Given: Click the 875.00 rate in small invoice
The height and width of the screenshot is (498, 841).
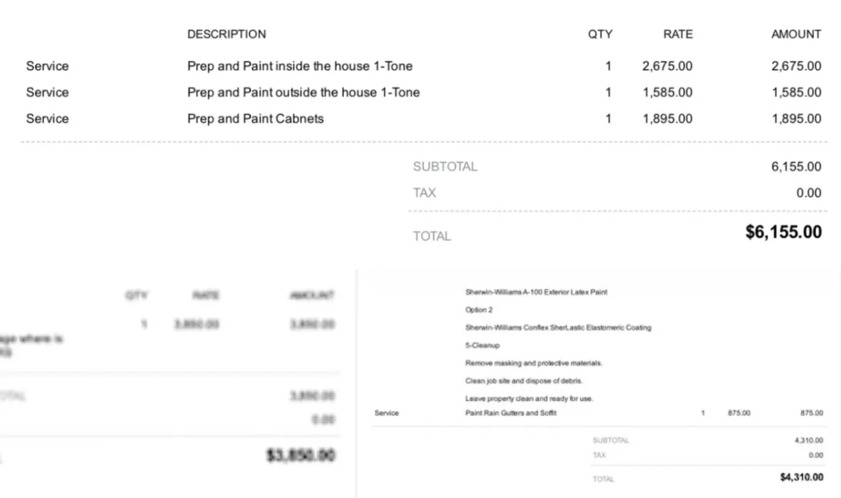Looking at the screenshot, I should point(739,413).
